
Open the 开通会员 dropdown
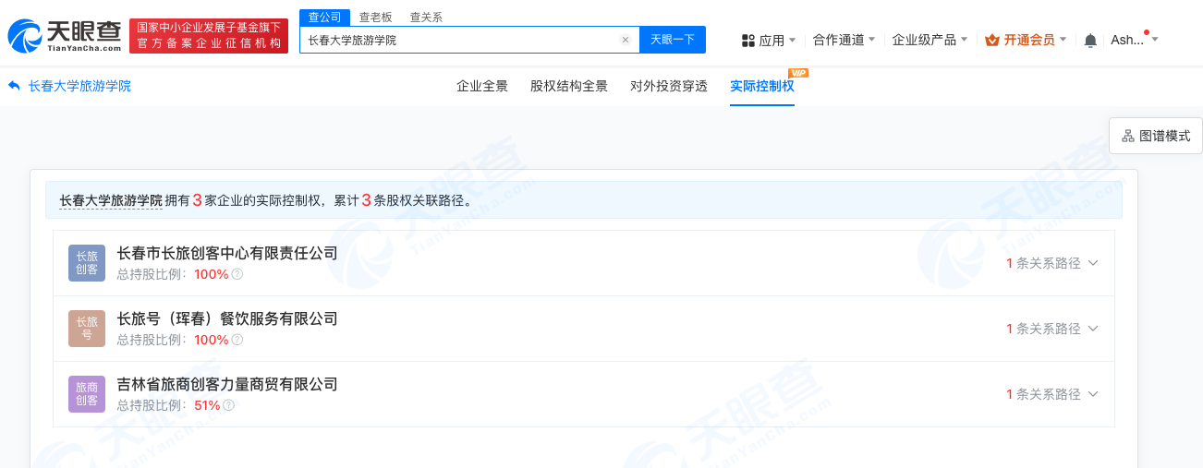click(1027, 40)
